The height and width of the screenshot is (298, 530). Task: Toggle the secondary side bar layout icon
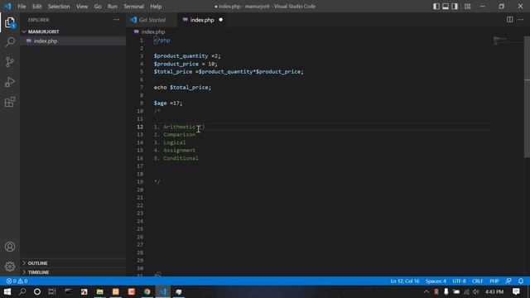click(455, 7)
